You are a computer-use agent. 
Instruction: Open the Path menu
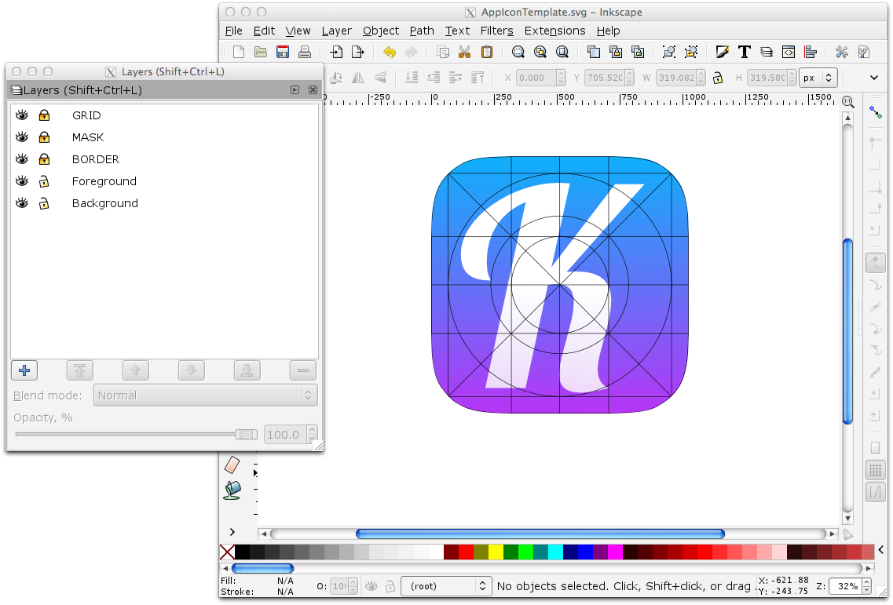pyautogui.click(x=422, y=31)
